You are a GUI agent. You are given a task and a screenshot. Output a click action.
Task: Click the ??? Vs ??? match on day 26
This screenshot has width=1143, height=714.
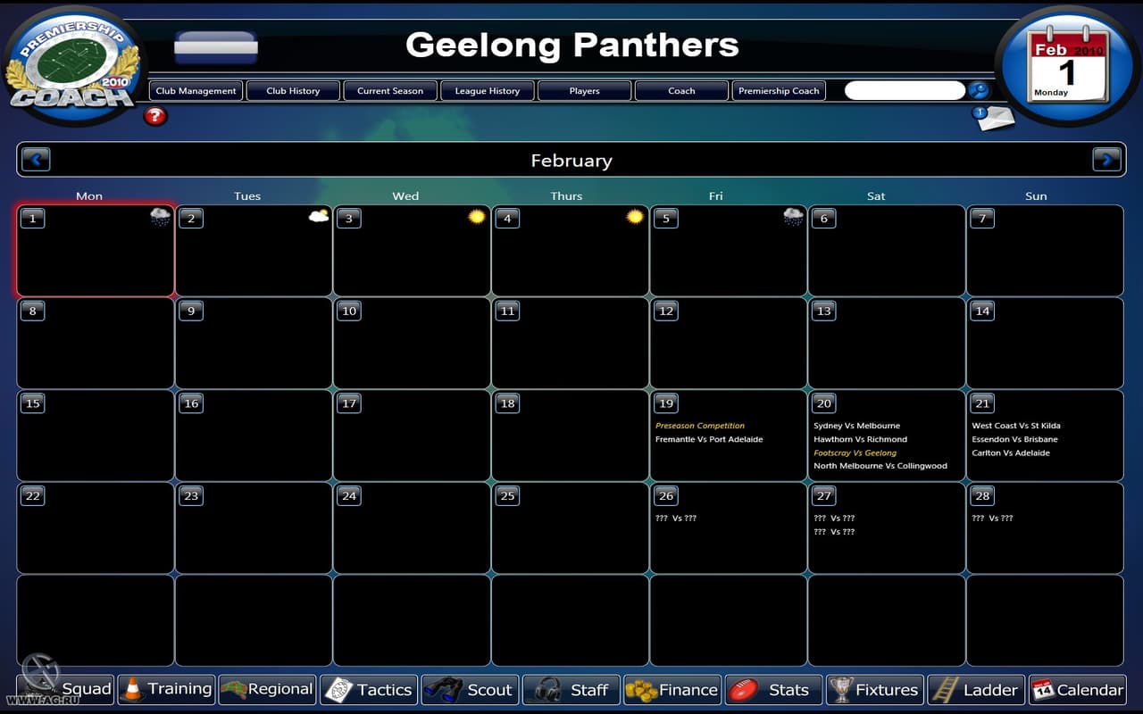click(676, 519)
